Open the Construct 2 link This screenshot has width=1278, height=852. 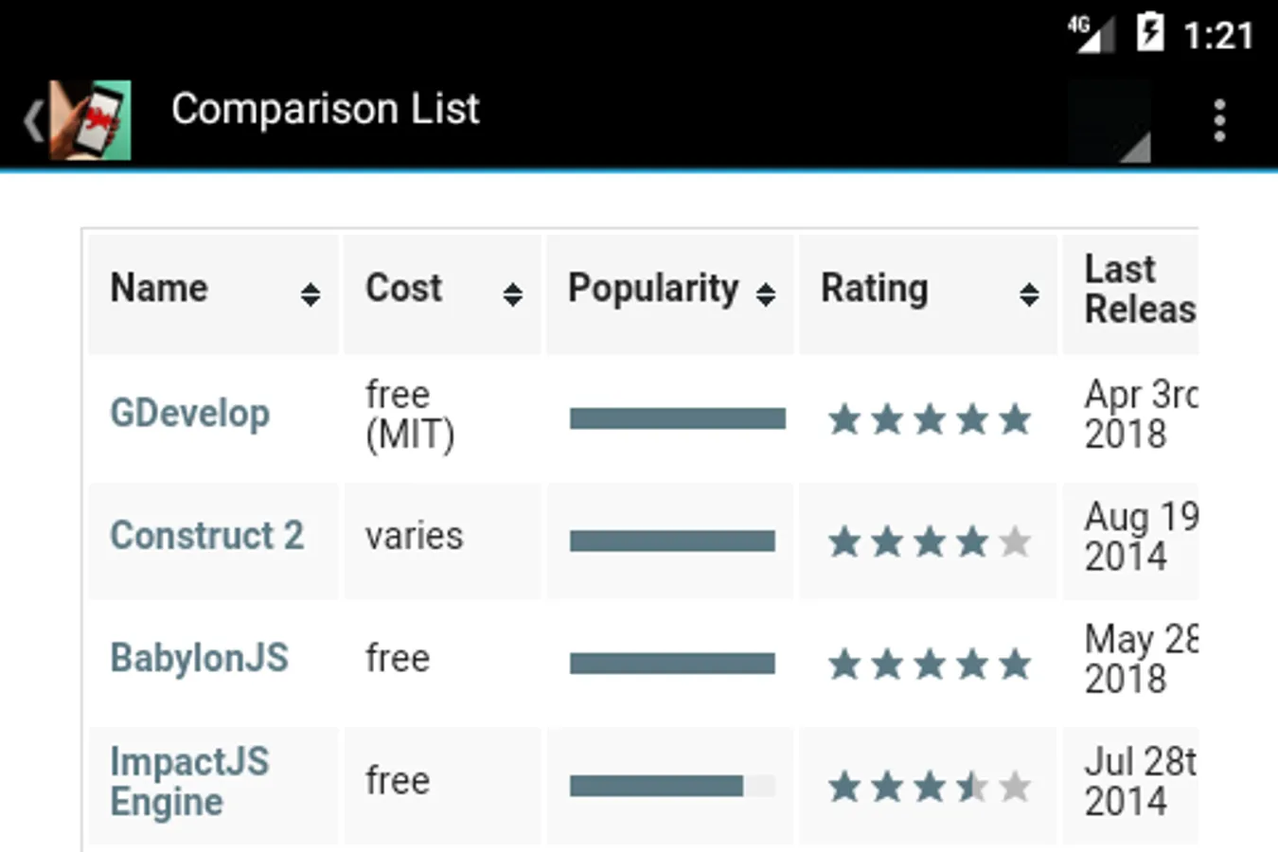point(206,536)
